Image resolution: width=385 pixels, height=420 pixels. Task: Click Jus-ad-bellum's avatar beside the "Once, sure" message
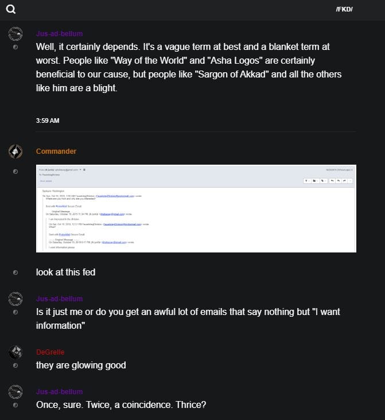tap(15, 392)
